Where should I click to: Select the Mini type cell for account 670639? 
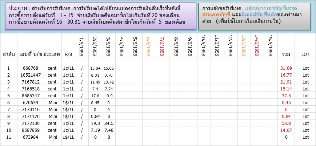point(53,103)
